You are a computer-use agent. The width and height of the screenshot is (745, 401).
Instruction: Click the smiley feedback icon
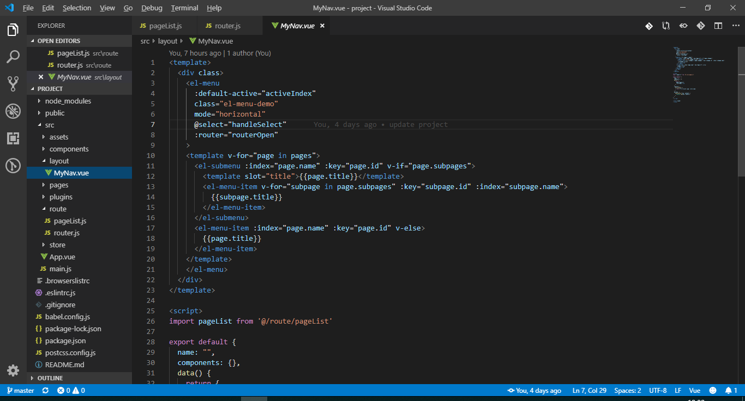click(x=712, y=391)
